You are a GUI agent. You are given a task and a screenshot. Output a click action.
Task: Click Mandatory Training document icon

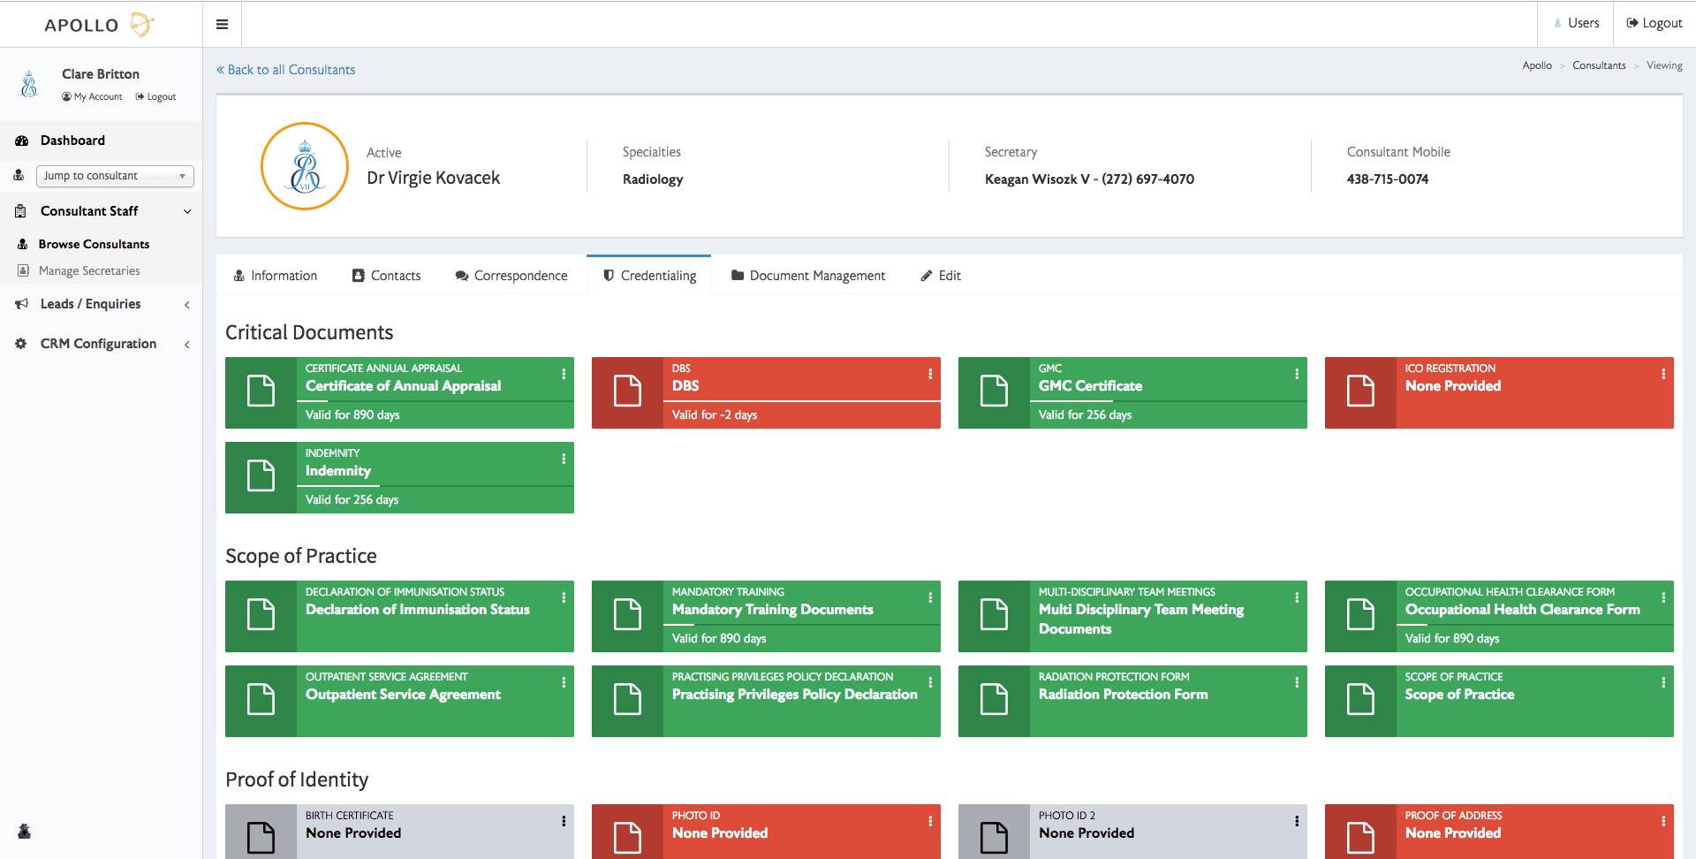(627, 615)
